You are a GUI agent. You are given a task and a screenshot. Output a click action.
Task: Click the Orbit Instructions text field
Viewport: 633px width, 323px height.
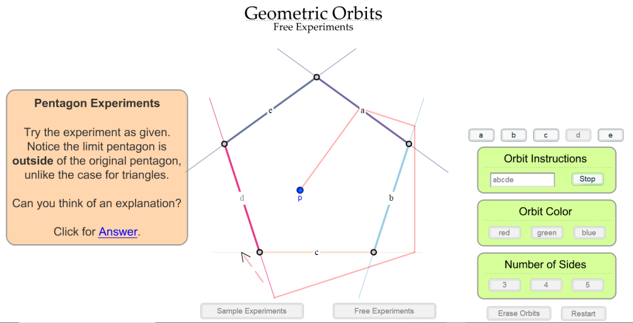click(523, 180)
